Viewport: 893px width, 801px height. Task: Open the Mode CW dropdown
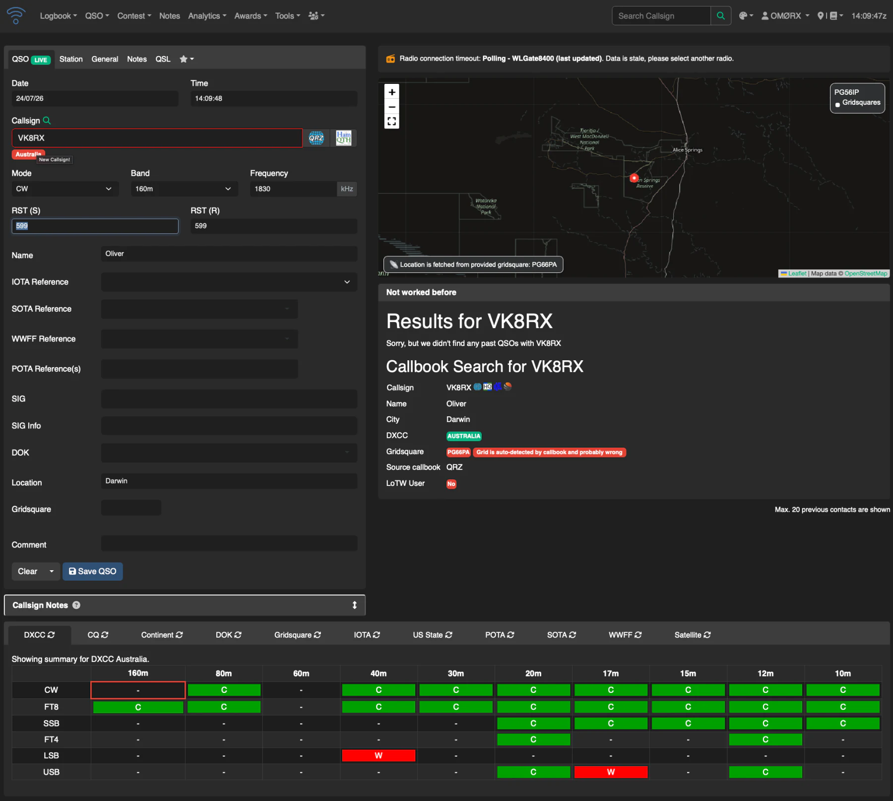(65, 189)
